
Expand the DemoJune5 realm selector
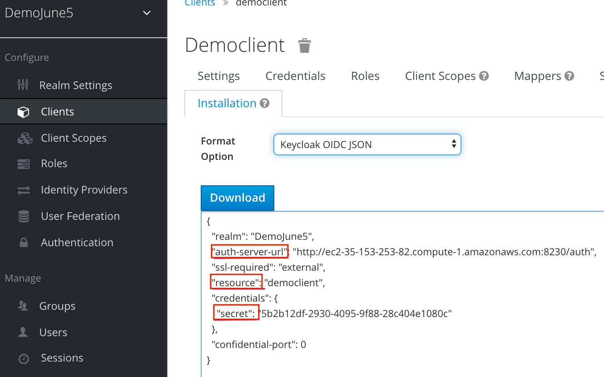pos(147,13)
